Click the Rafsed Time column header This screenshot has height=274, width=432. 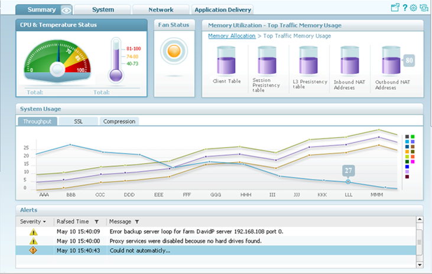(73, 221)
